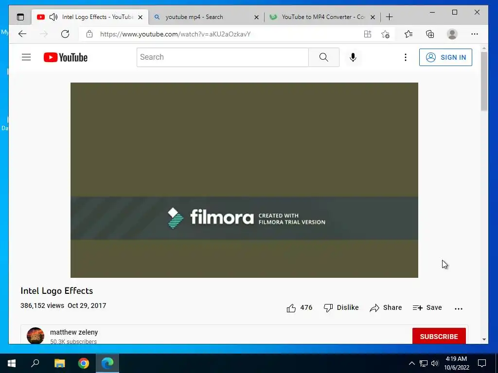Open the tab actions menu icon
The height and width of the screenshot is (373, 498).
20,17
